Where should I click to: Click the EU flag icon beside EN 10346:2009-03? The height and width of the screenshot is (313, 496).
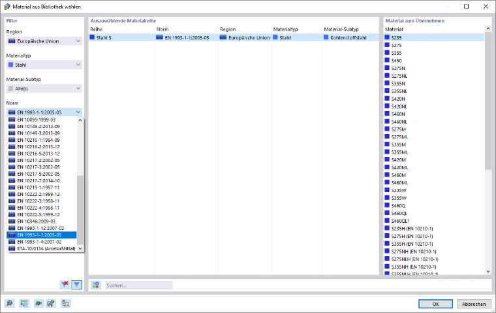click(x=12, y=221)
